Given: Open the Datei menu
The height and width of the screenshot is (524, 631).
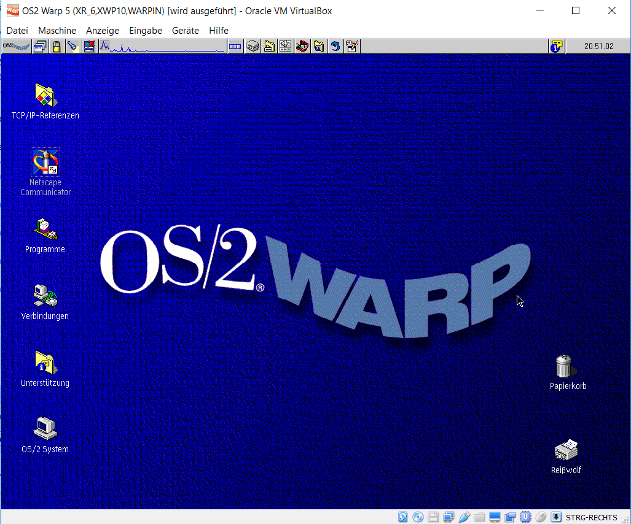Looking at the screenshot, I should coord(17,31).
